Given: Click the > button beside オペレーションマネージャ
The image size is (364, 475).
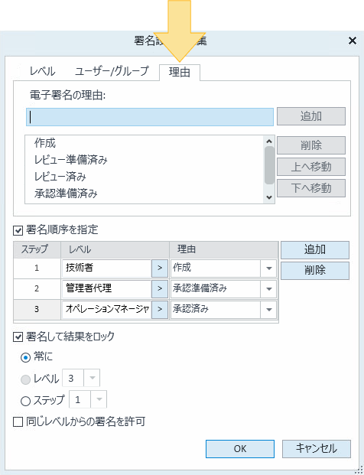Looking at the screenshot, I should pyautogui.click(x=160, y=309).
